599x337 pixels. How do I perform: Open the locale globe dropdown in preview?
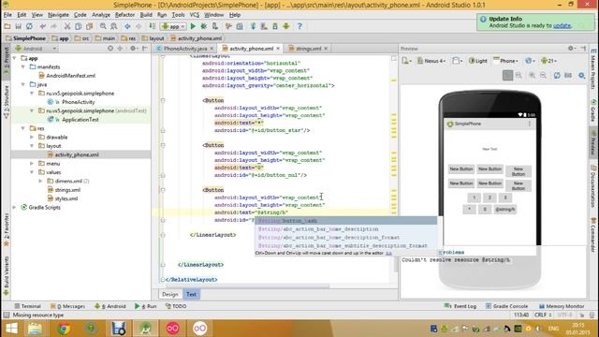[x=531, y=61]
